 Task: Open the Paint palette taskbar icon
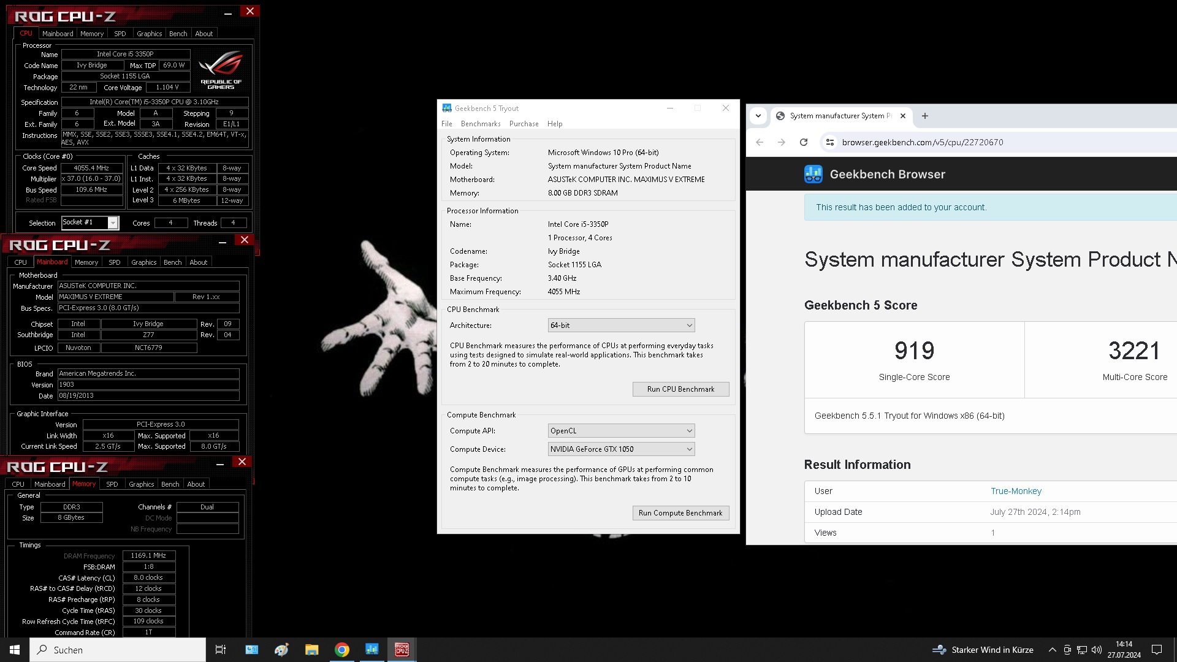[x=282, y=650]
